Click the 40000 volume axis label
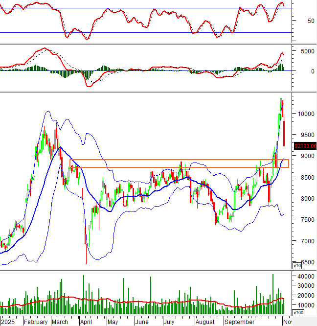Image resolution: width=317 pixels, height=326 pixels. tap(304, 277)
